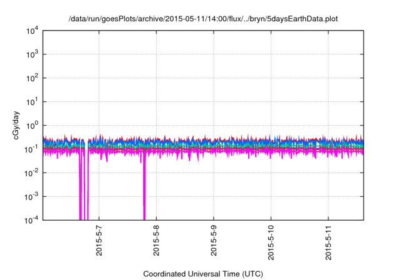Click the plot title file path text
This screenshot has height=280, width=401.
click(x=203, y=19)
